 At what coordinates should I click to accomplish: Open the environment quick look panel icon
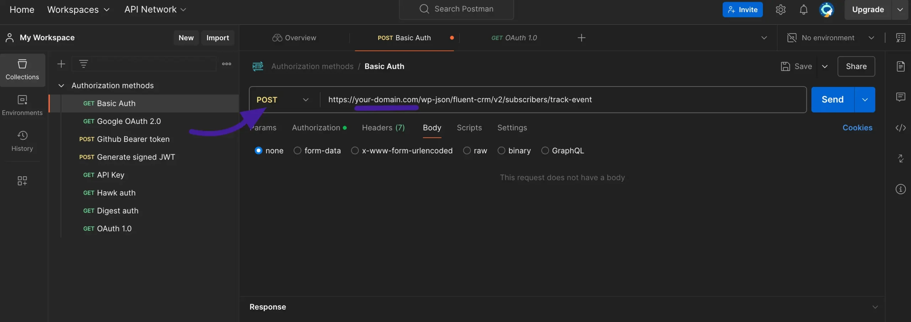click(900, 38)
